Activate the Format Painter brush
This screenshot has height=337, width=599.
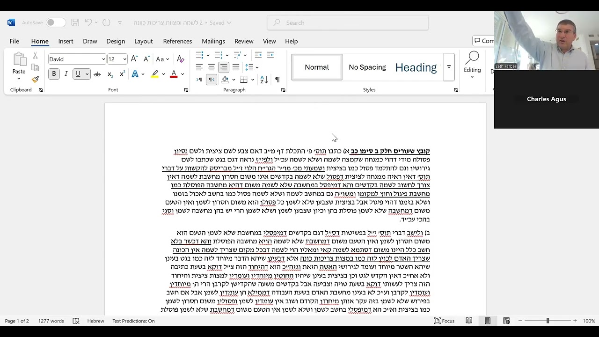tap(35, 79)
